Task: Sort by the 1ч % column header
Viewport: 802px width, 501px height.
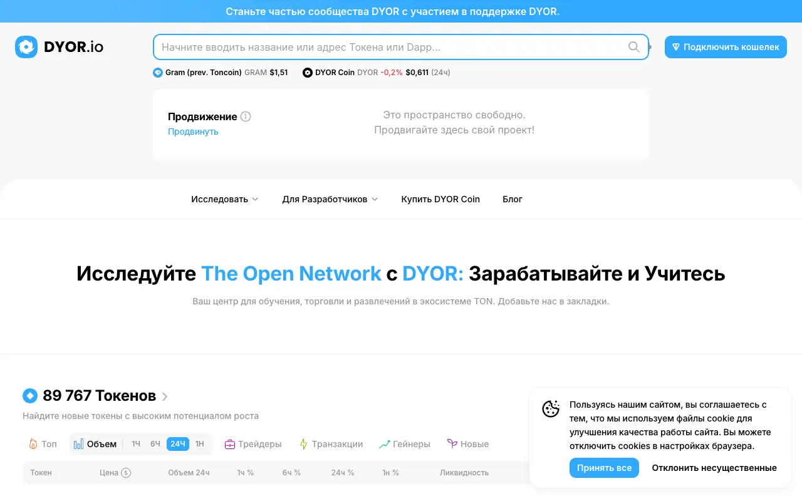Action: tap(246, 473)
